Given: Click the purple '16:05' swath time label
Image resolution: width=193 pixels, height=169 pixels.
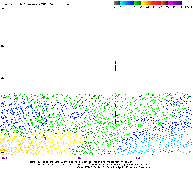Looking at the screenshot, I should point(4,158).
